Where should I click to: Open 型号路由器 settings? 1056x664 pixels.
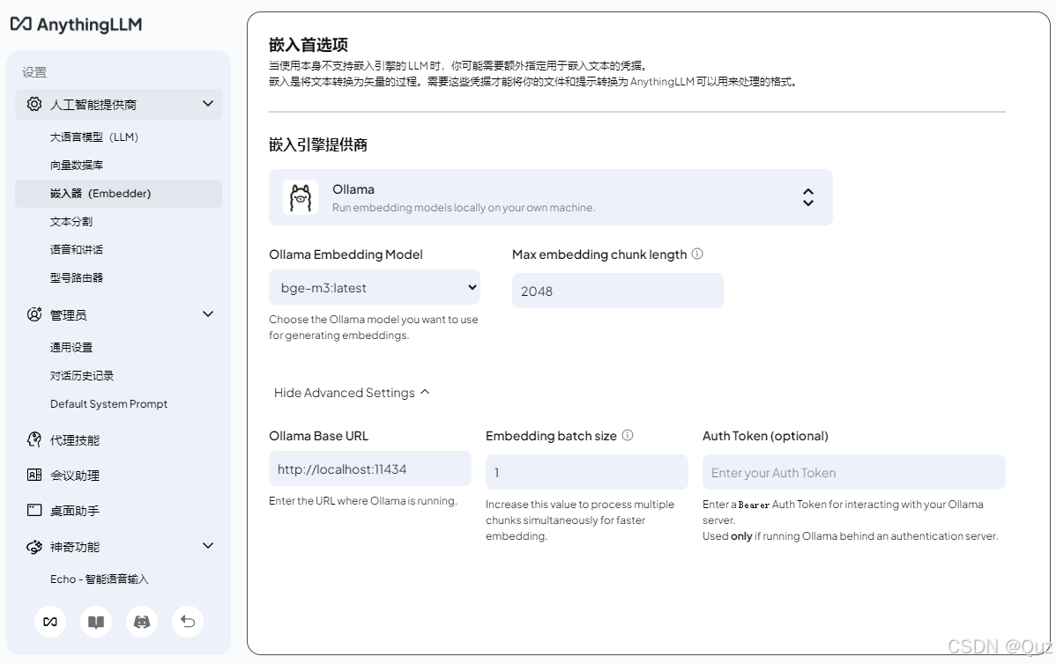pos(77,278)
